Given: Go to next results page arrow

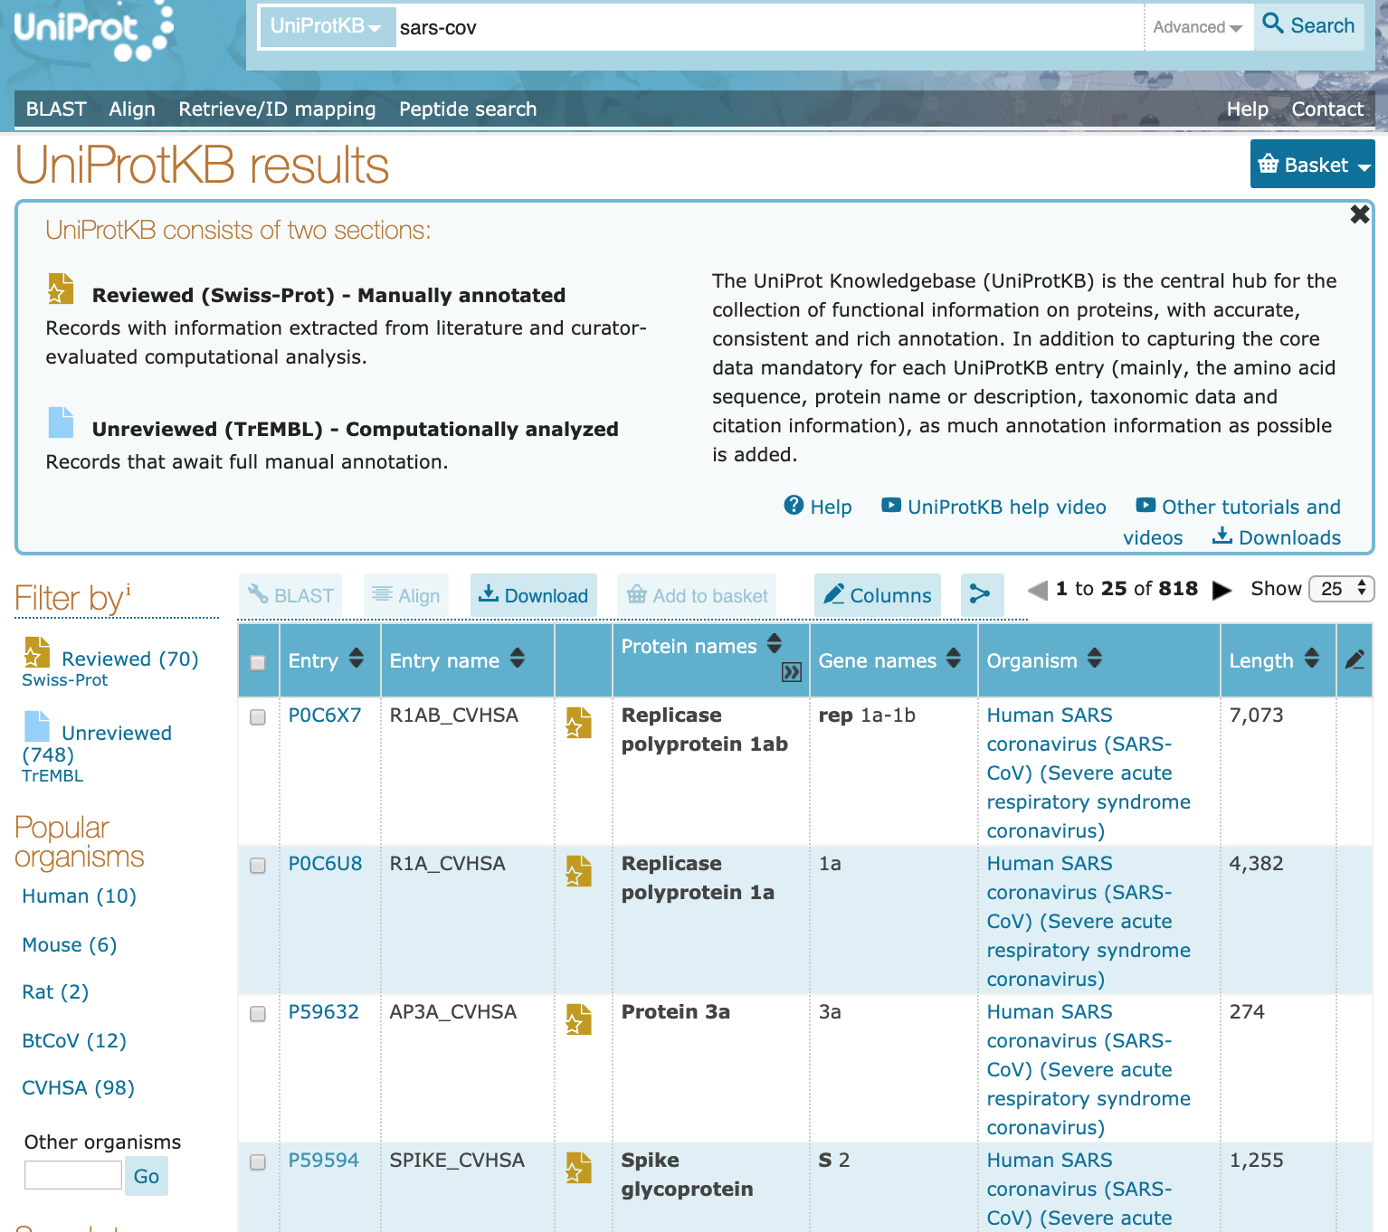Looking at the screenshot, I should (1222, 590).
